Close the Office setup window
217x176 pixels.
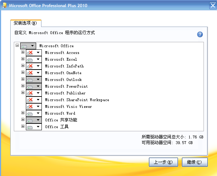click(x=213, y=6)
